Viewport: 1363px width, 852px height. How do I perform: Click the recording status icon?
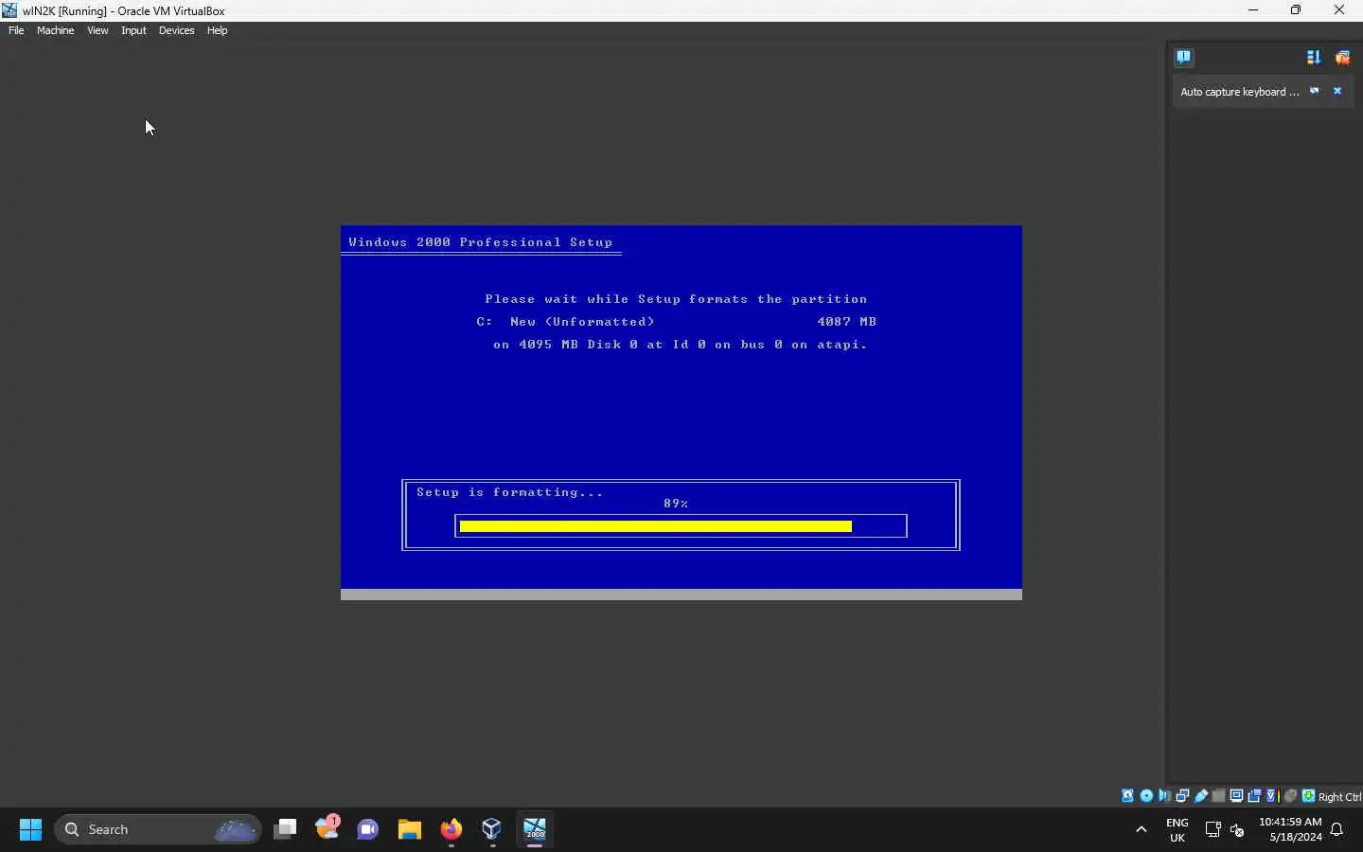pyautogui.click(x=1254, y=796)
